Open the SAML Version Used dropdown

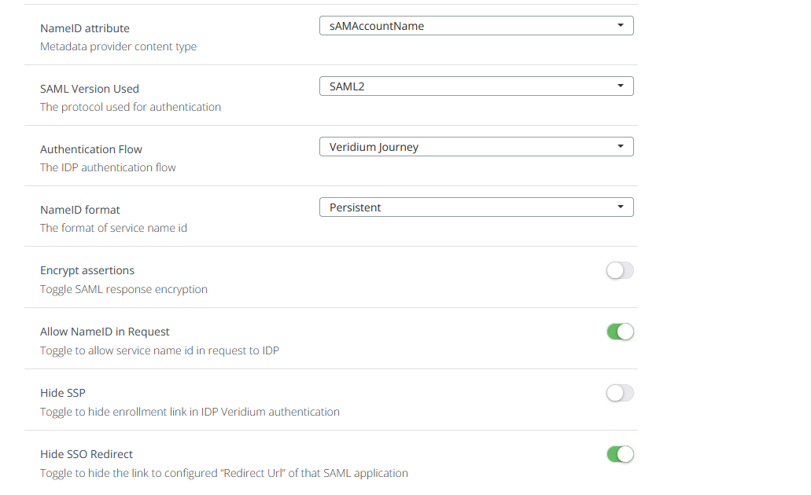475,86
